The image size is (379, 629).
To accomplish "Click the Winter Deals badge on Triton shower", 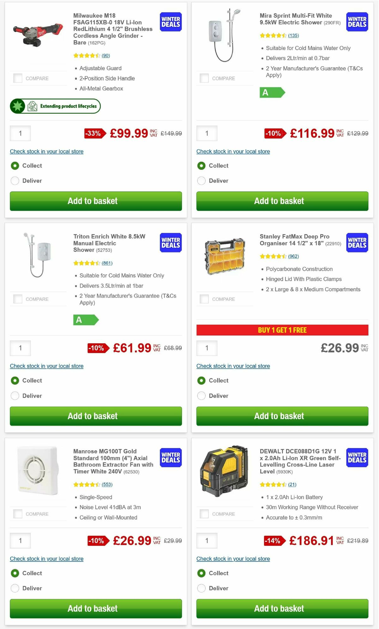I will 170,243.
